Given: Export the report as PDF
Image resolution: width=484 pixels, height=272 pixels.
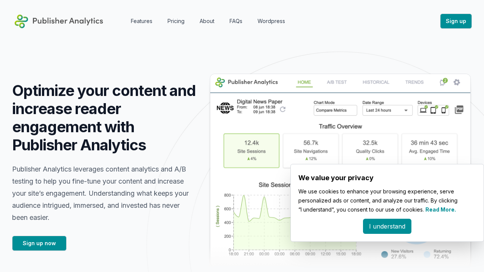Looking at the screenshot, I should [459, 109].
